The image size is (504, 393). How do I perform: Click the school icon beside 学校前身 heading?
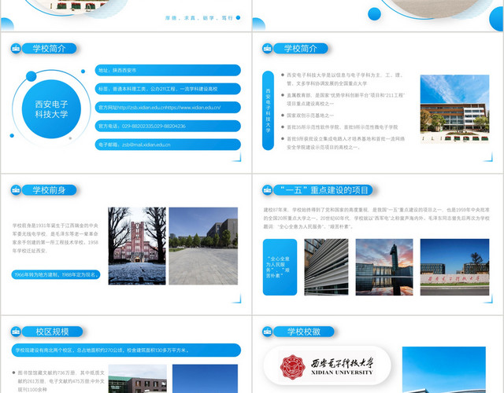tap(16, 190)
